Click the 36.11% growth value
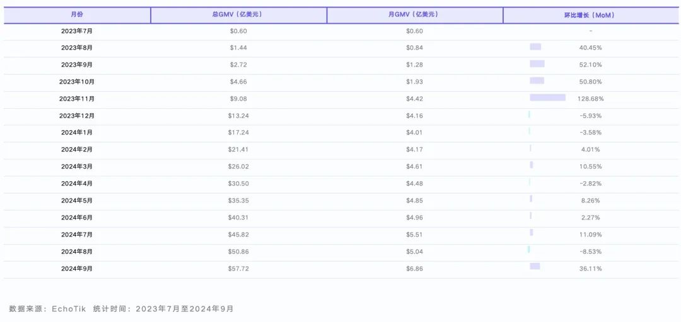681x322 pixels. (591, 269)
